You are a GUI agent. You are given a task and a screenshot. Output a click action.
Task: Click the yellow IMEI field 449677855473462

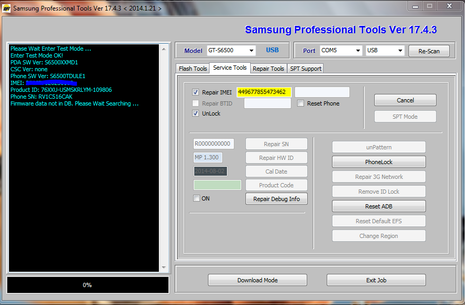pyautogui.click(x=264, y=92)
